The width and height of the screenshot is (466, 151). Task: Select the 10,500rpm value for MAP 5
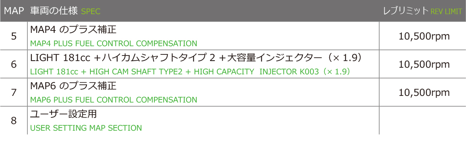pos(424,36)
